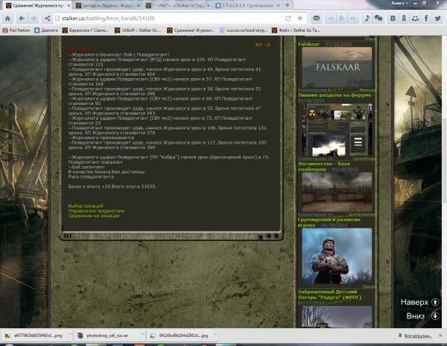Open the downloaded .png file
Screen dimensions: 447x346
(34, 336)
